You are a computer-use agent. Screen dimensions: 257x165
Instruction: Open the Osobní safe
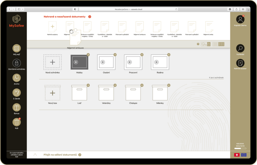(106, 62)
